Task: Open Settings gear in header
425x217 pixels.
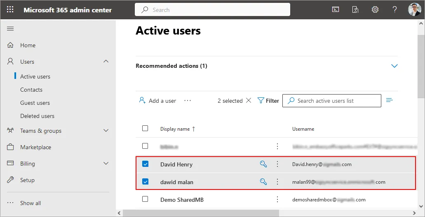Action: (375, 10)
